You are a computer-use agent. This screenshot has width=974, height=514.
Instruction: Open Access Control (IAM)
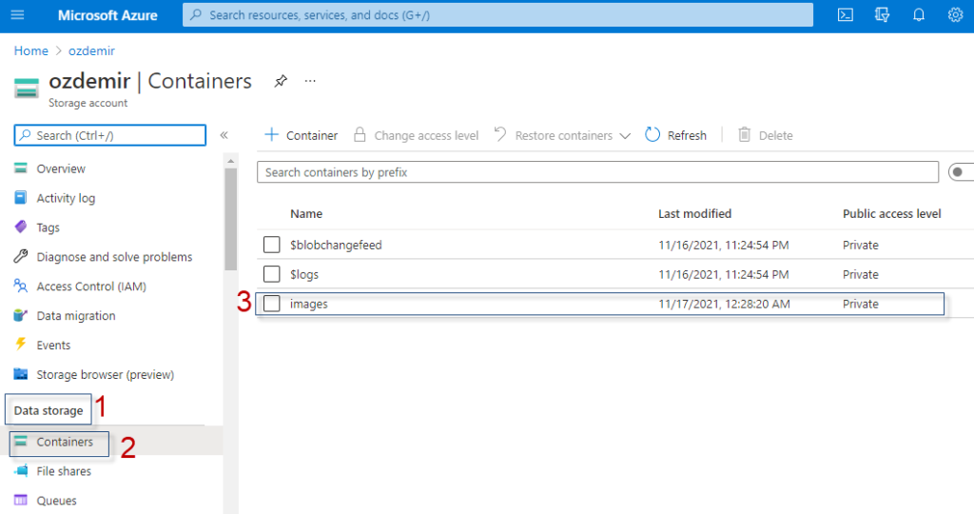click(91, 286)
